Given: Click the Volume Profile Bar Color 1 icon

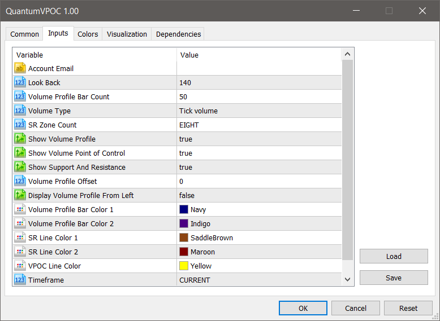Looking at the screenshot, I should 20,209.
